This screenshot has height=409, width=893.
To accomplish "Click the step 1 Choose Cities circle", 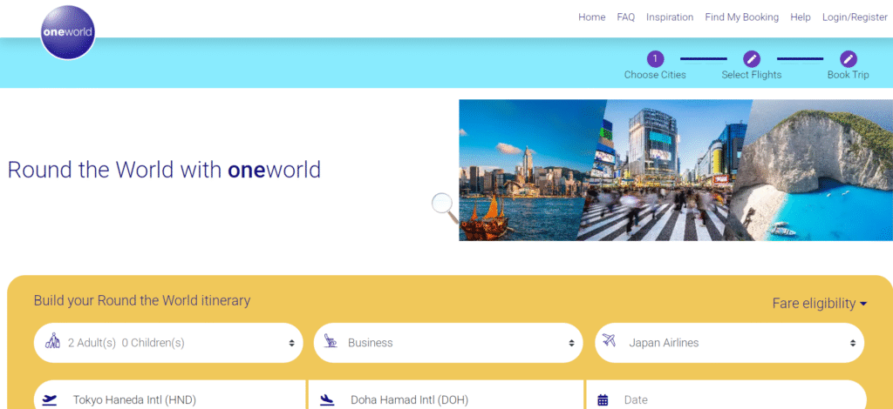I will (x=655, y=58).
